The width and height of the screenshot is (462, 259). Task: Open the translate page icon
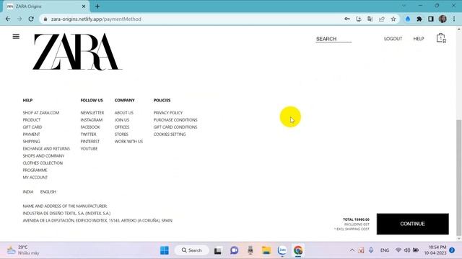[370, 19]
